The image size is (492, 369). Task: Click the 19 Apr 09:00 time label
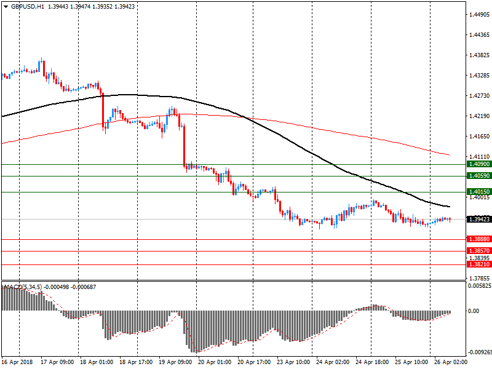pyautogui.click(x=175, y=362)
